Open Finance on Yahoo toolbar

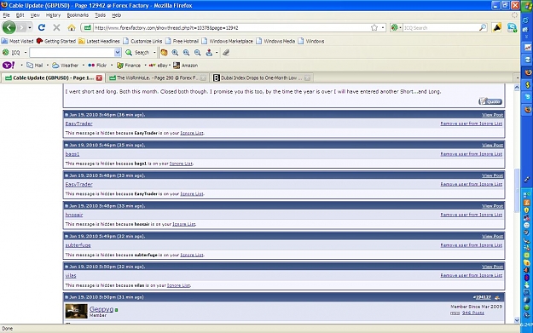click(129, 66)
